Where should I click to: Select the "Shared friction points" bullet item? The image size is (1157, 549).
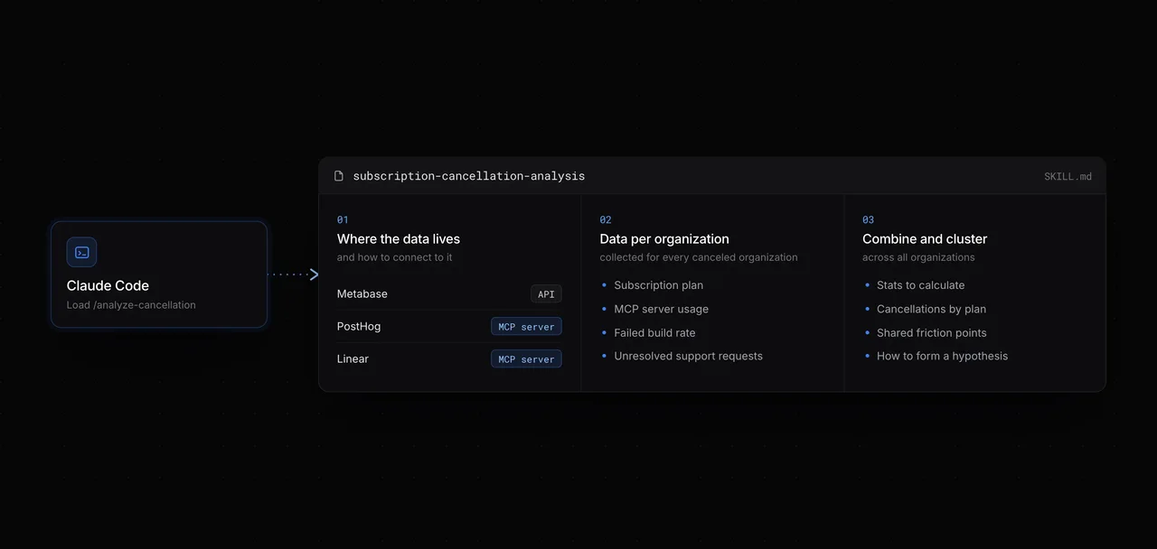click(931, 333)
